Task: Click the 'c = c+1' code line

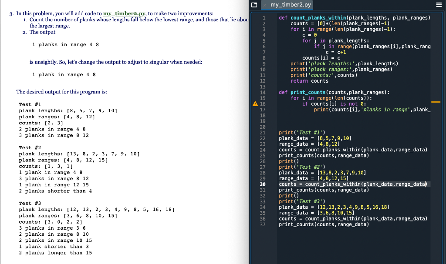Action: [336, 52]
